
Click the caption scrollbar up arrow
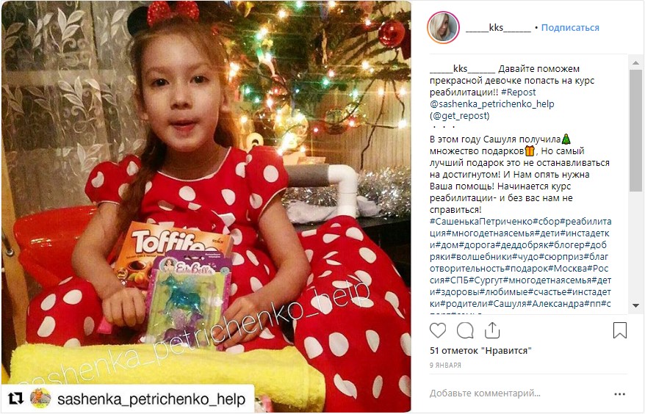635,63
